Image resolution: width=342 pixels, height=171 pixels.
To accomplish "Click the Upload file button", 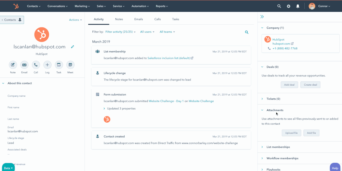I will click(x=291, y=133).
